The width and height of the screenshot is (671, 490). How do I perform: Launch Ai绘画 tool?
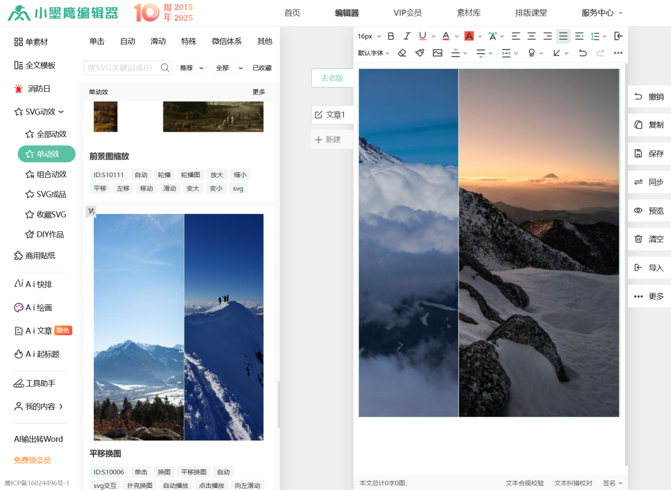33,308
